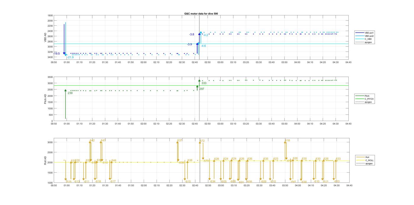Click the '-19.5' annotation in VBD plot
Image resolution: width=414 pixels, height=205 pixels.
point(56,54)
